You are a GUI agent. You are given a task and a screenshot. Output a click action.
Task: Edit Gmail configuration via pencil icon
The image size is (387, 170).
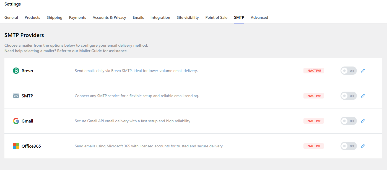point(363,121)
